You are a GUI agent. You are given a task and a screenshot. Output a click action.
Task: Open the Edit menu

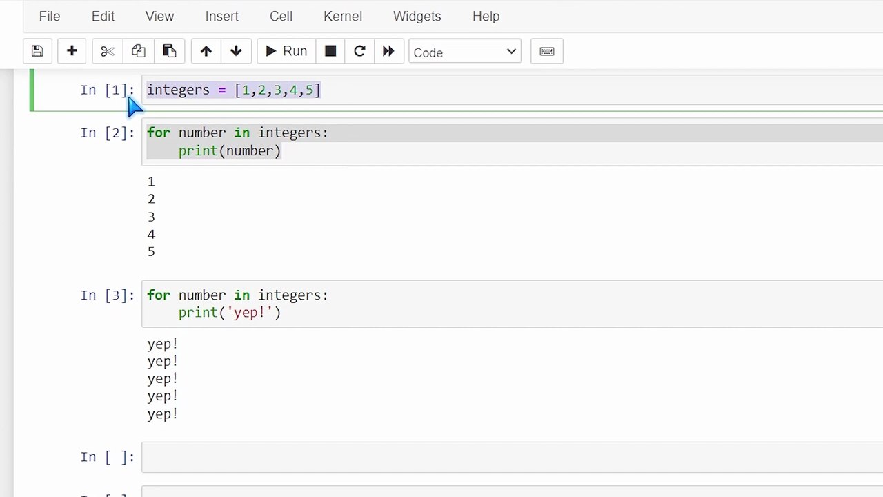(x=103, y=16)
